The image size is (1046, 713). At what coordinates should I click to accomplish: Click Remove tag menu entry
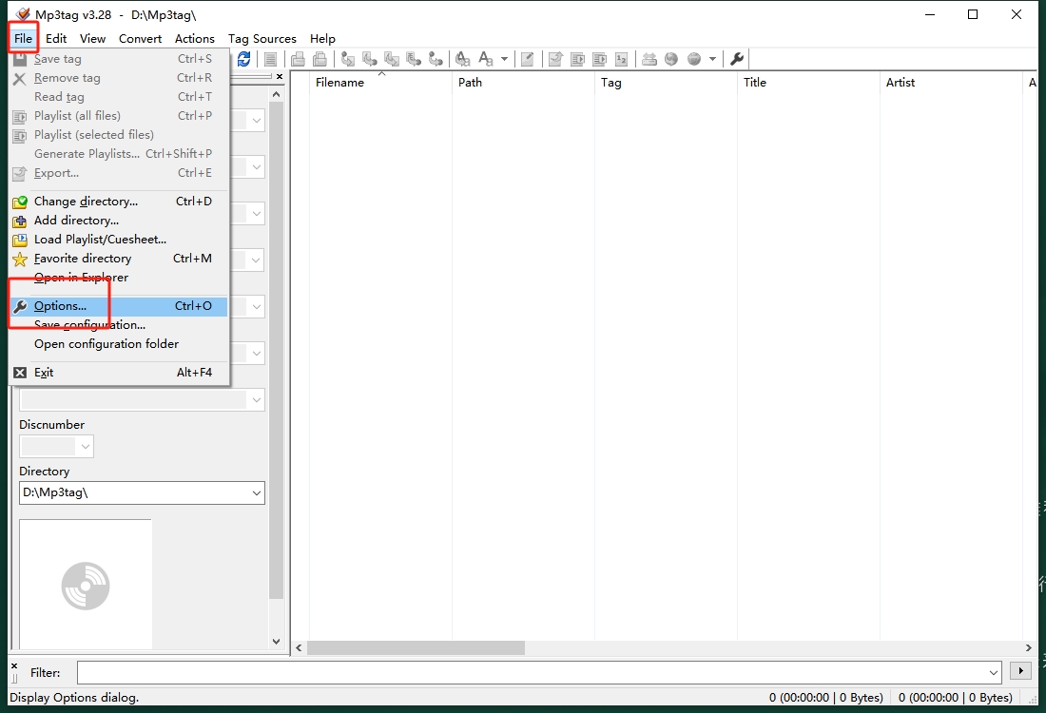click(120, 78)
